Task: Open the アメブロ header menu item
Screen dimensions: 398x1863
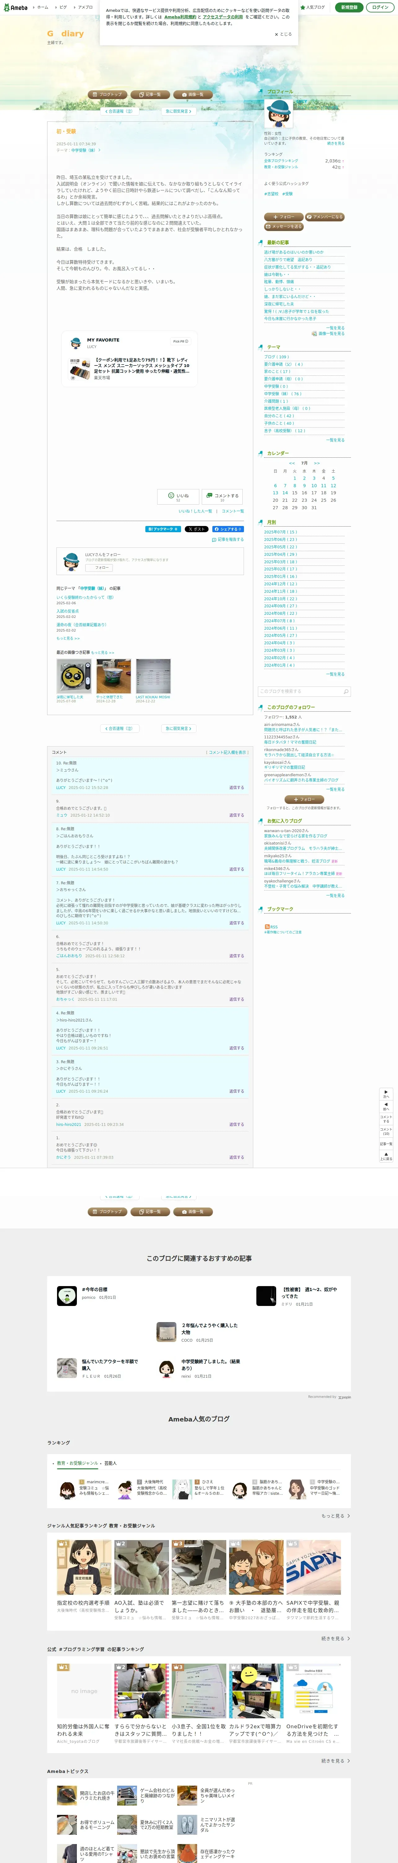Action: point(85,7)
